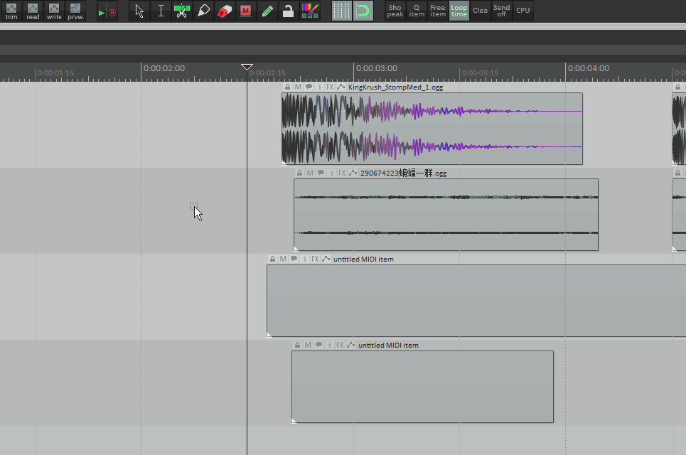Click the Q item toolbar button
The height and width of the screenshot is (455, 686).
(417, 11)
